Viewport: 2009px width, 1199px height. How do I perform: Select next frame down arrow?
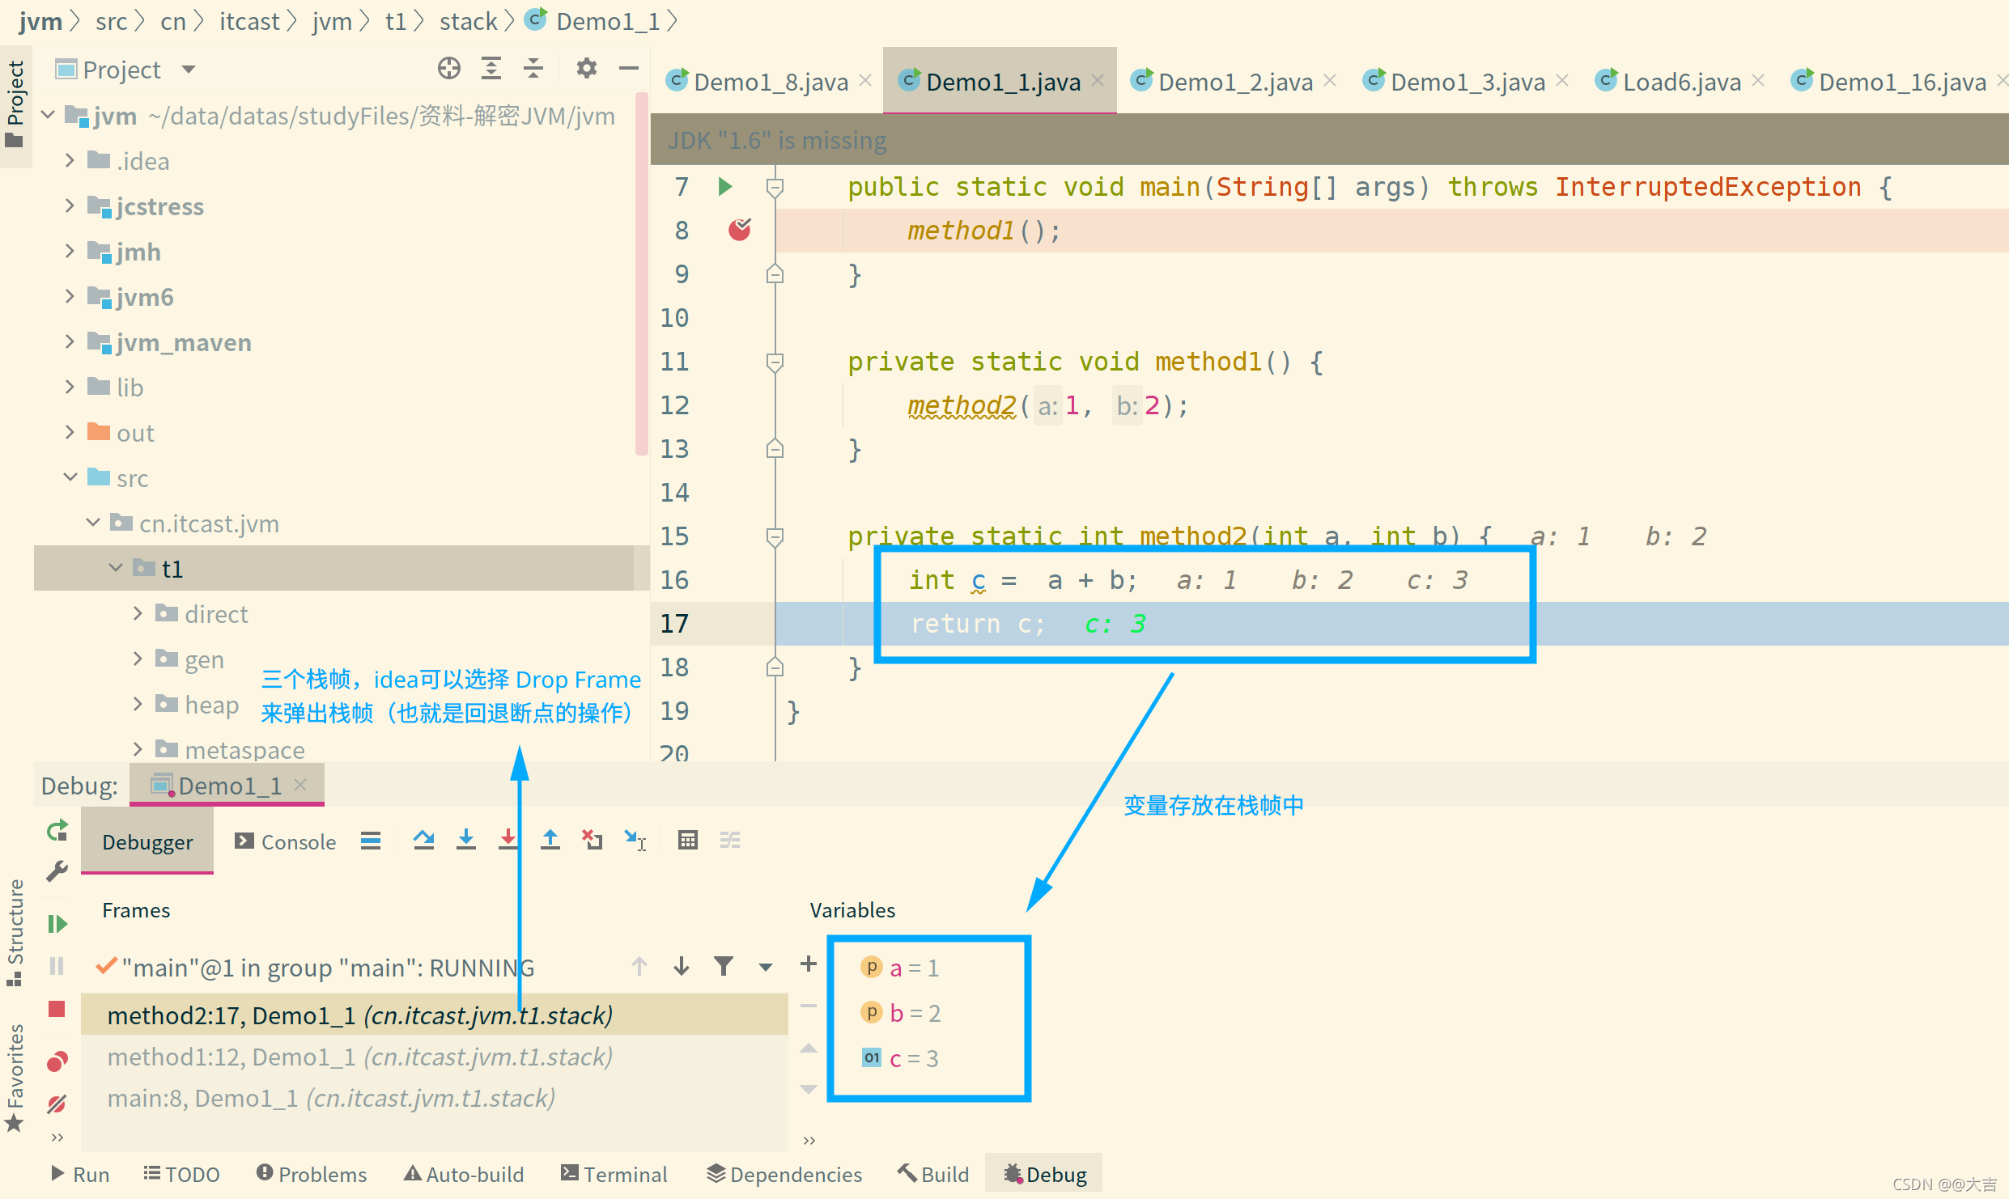click(x=682, y=966)
